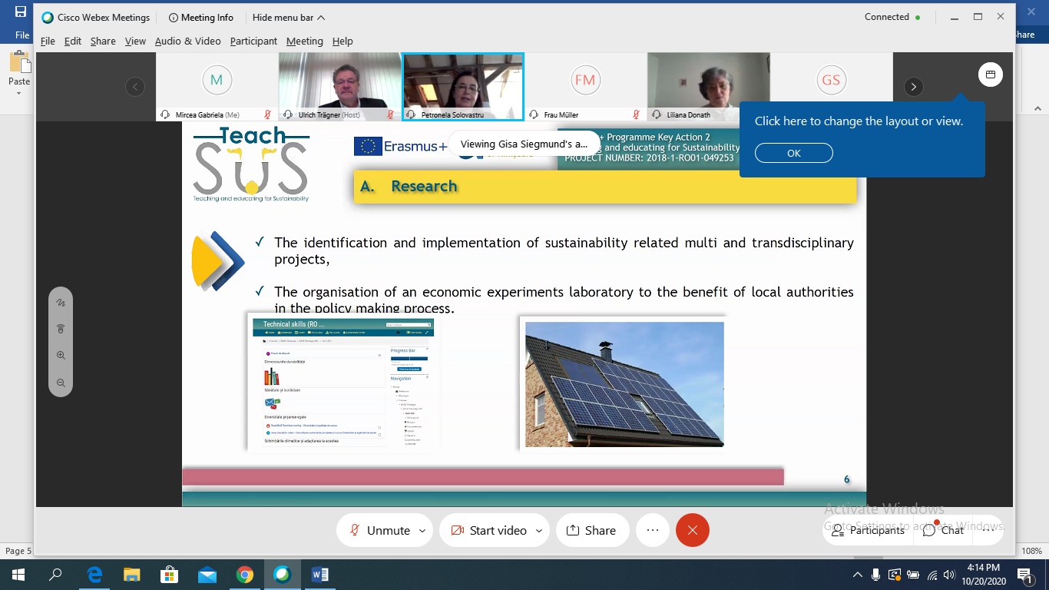Open the File menu in Webex
Viewport: 1049px width, 590px height.
(x=48, y=41)
